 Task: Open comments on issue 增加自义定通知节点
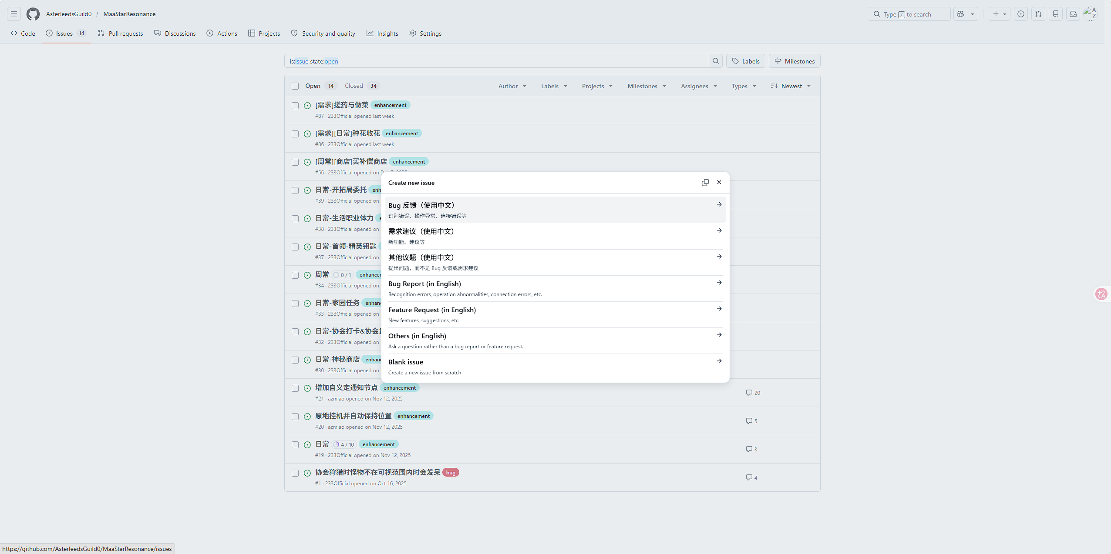753,393
